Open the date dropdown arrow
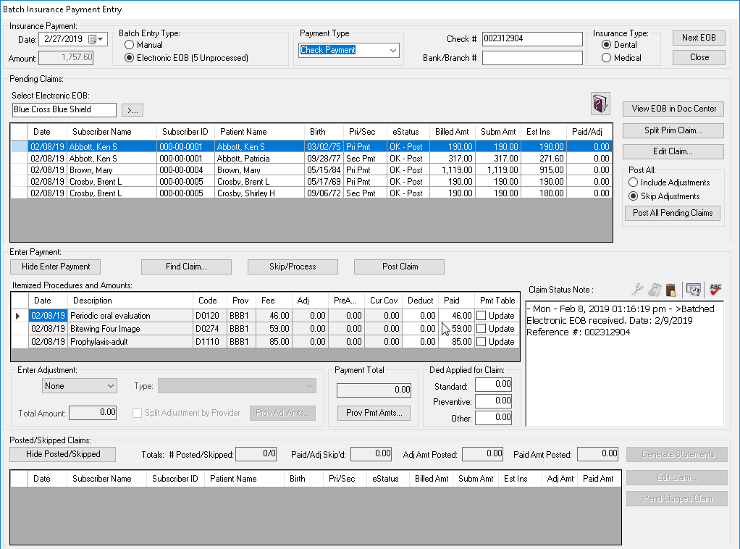The height and width of the screenshot is (549, 740). [x=101, y=39]
